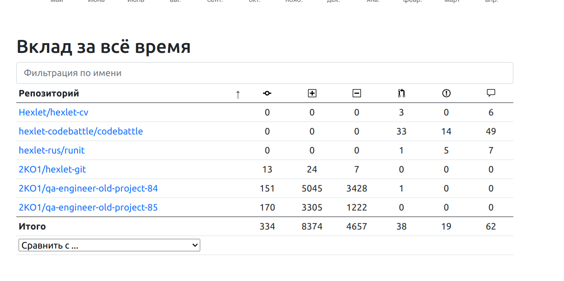Open the 'Сравнить с ...' dropdown
The width and height of the screenshot is (564, 281).
click(109, 245)
